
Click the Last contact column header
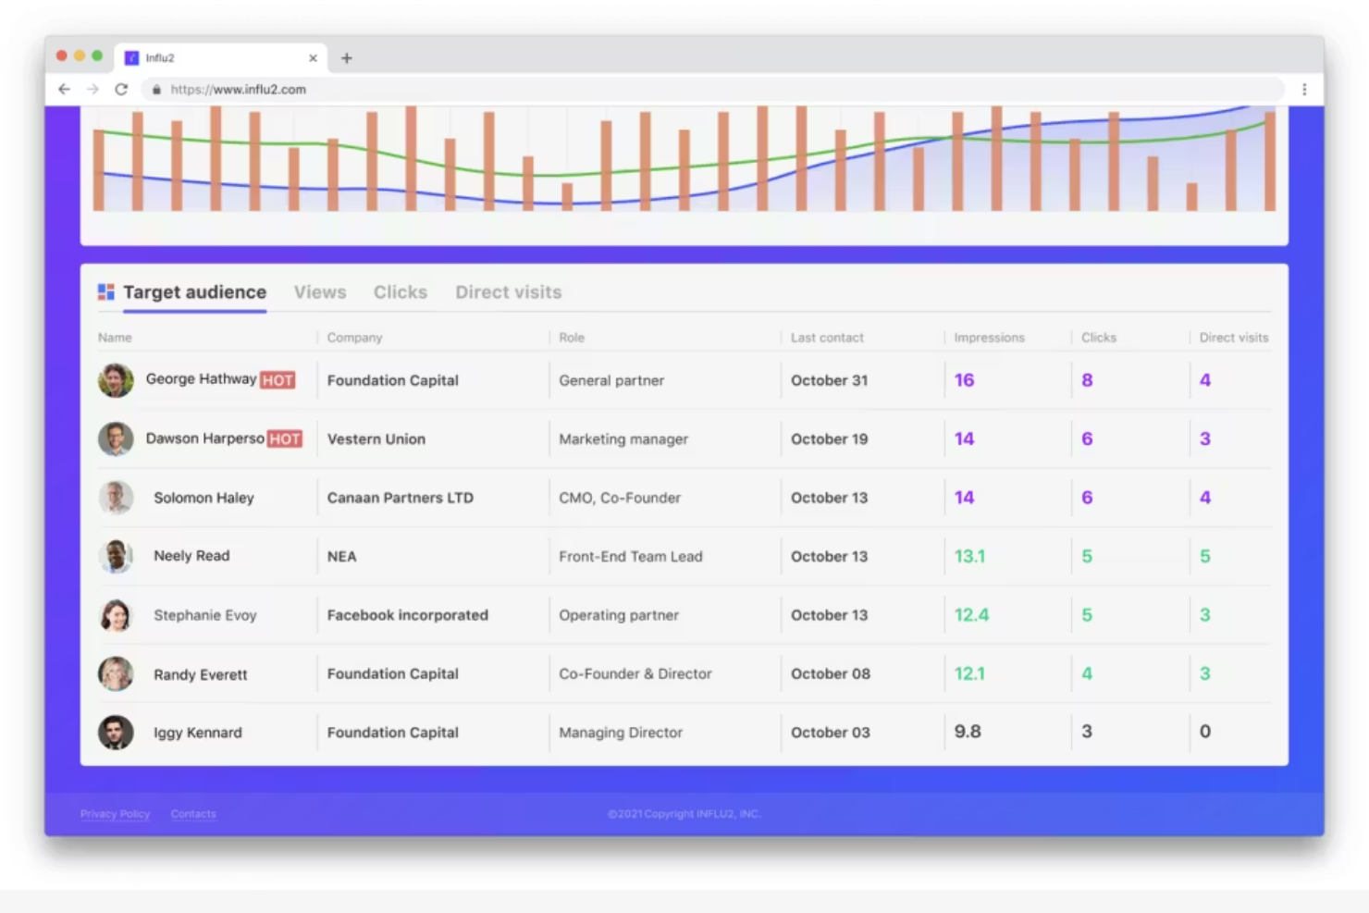[826, 337]
